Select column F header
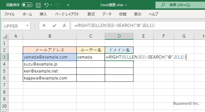This screenshot has height=112, width=205. click(164, 36)
